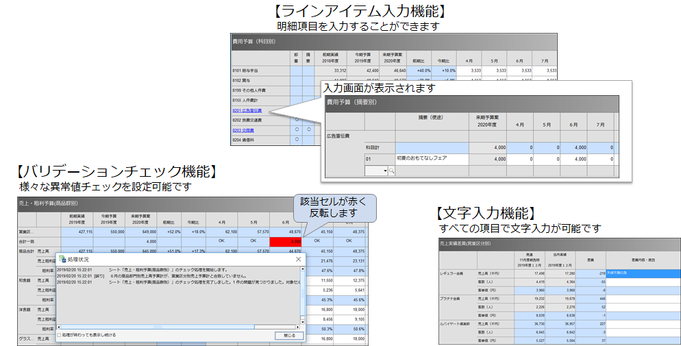Click the 和食器 category row label
The height and width of the screenshot is (346, 681).
pyautogui.click(x=25, y=281)
